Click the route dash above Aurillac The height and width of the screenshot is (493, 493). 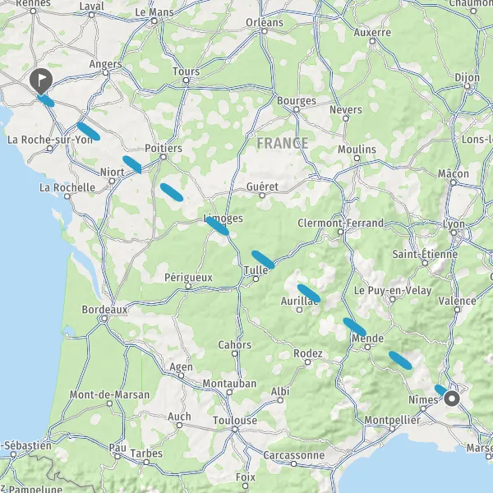click(309, 293)
